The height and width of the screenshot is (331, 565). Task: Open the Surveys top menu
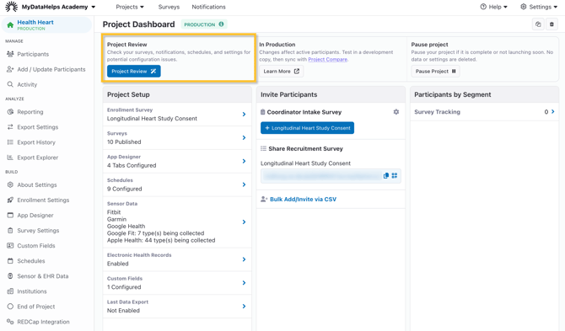point(169,7)
